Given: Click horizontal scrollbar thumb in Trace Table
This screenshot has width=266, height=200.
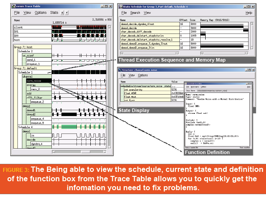Looking at the screenshot, I should tap(85, 152).
